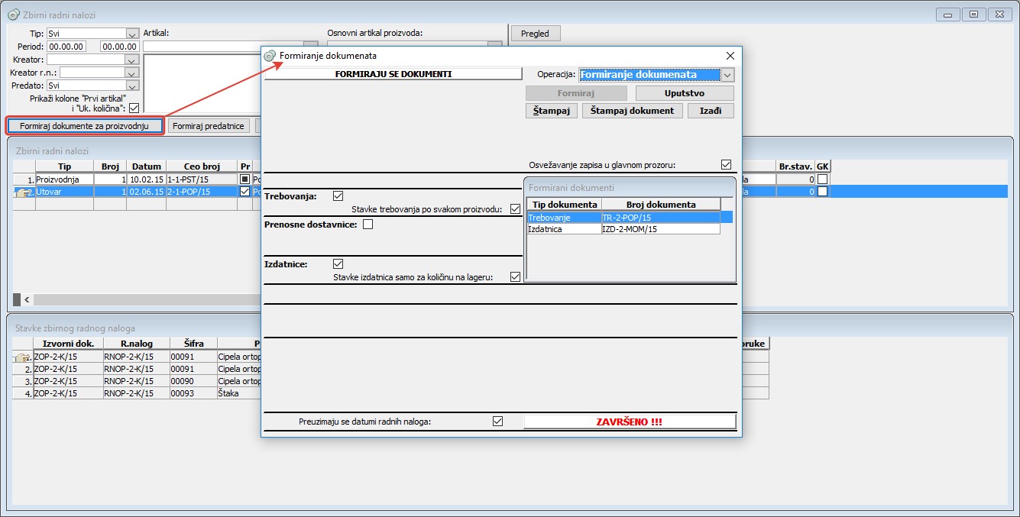Click the 02.06.15 date cell
Screen dimensions: 1020x517
point(146,192)
